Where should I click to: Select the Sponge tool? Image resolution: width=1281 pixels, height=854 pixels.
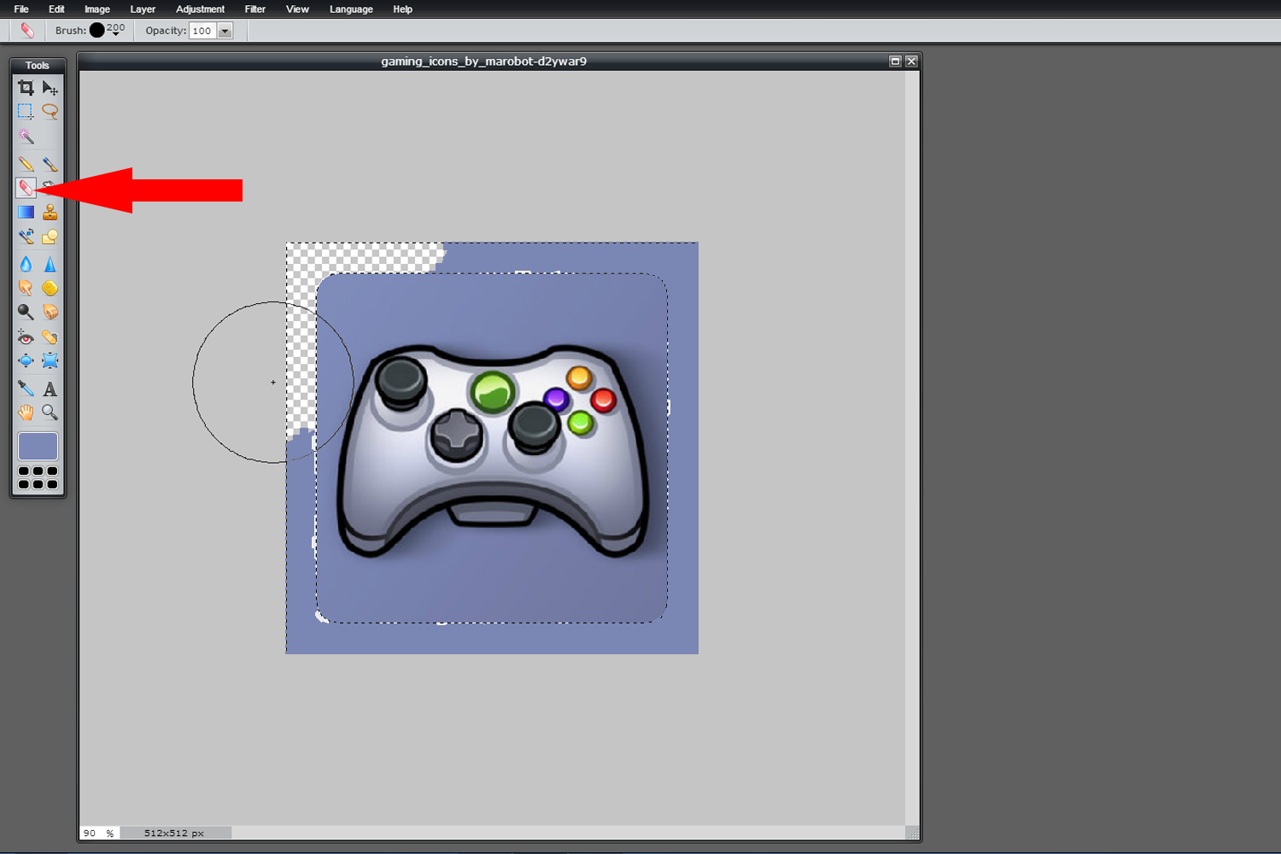click(x=50, y=288)
